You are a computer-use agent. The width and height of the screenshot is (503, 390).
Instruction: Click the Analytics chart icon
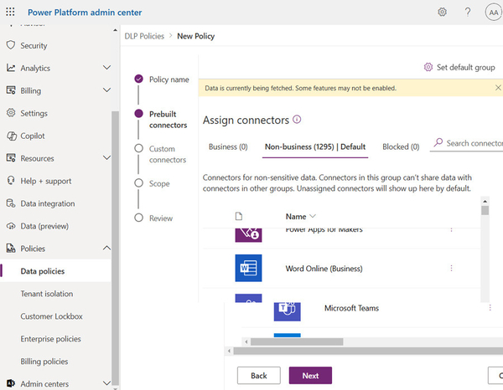click(11, 68)
